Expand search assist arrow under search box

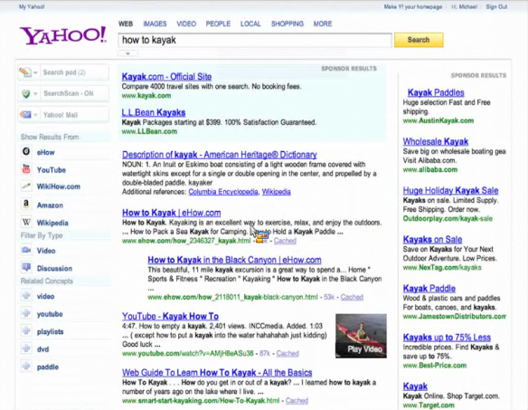[127, 53]
